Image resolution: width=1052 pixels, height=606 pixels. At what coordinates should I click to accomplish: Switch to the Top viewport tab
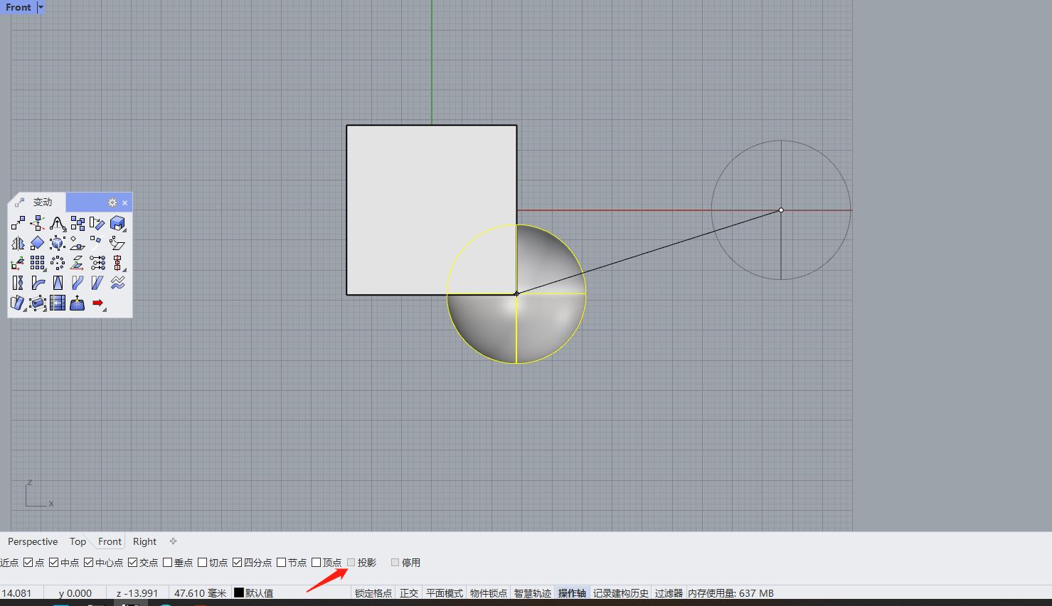tap(78, 541)
